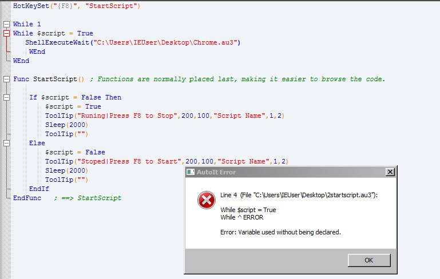Click the '; ==> StartScript' comment
The height and width of the screenshot is (279, 440).
click(x=88, y=198)
